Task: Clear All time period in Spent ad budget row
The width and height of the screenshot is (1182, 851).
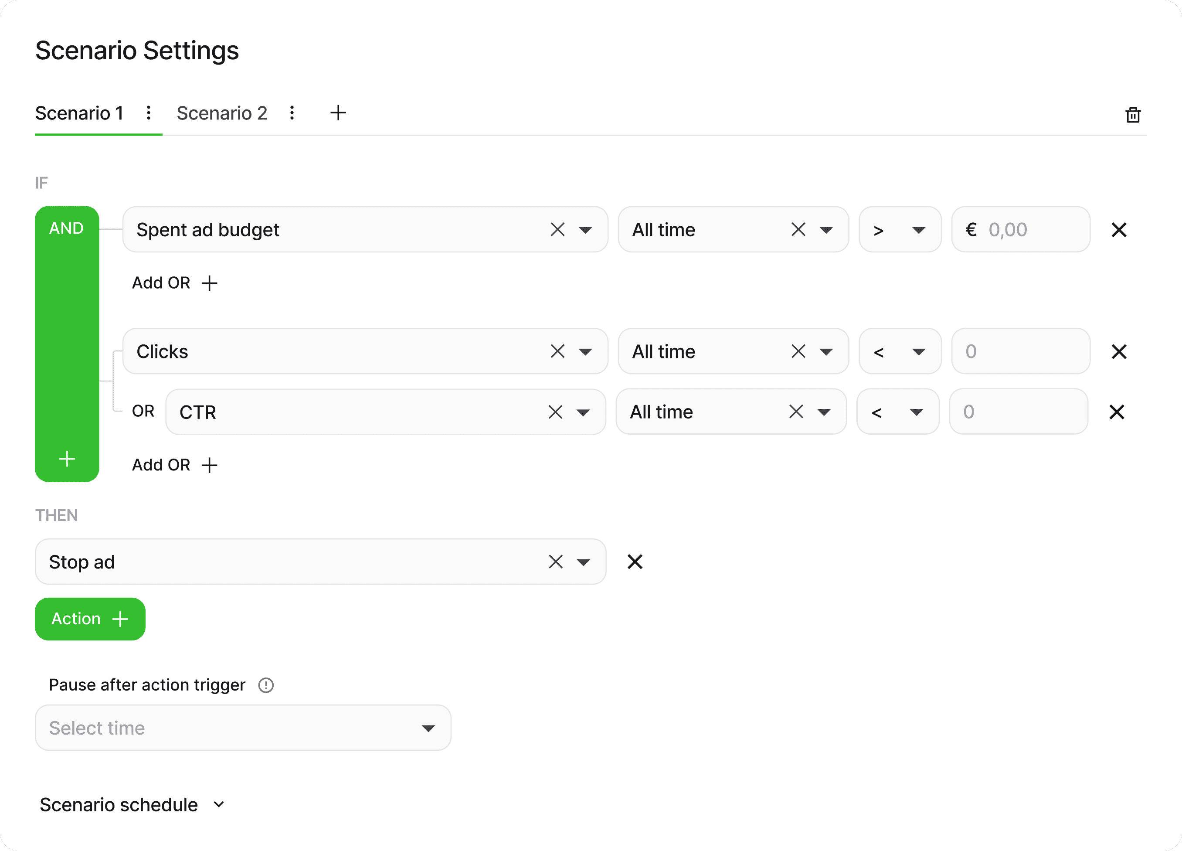Action: 798,229
